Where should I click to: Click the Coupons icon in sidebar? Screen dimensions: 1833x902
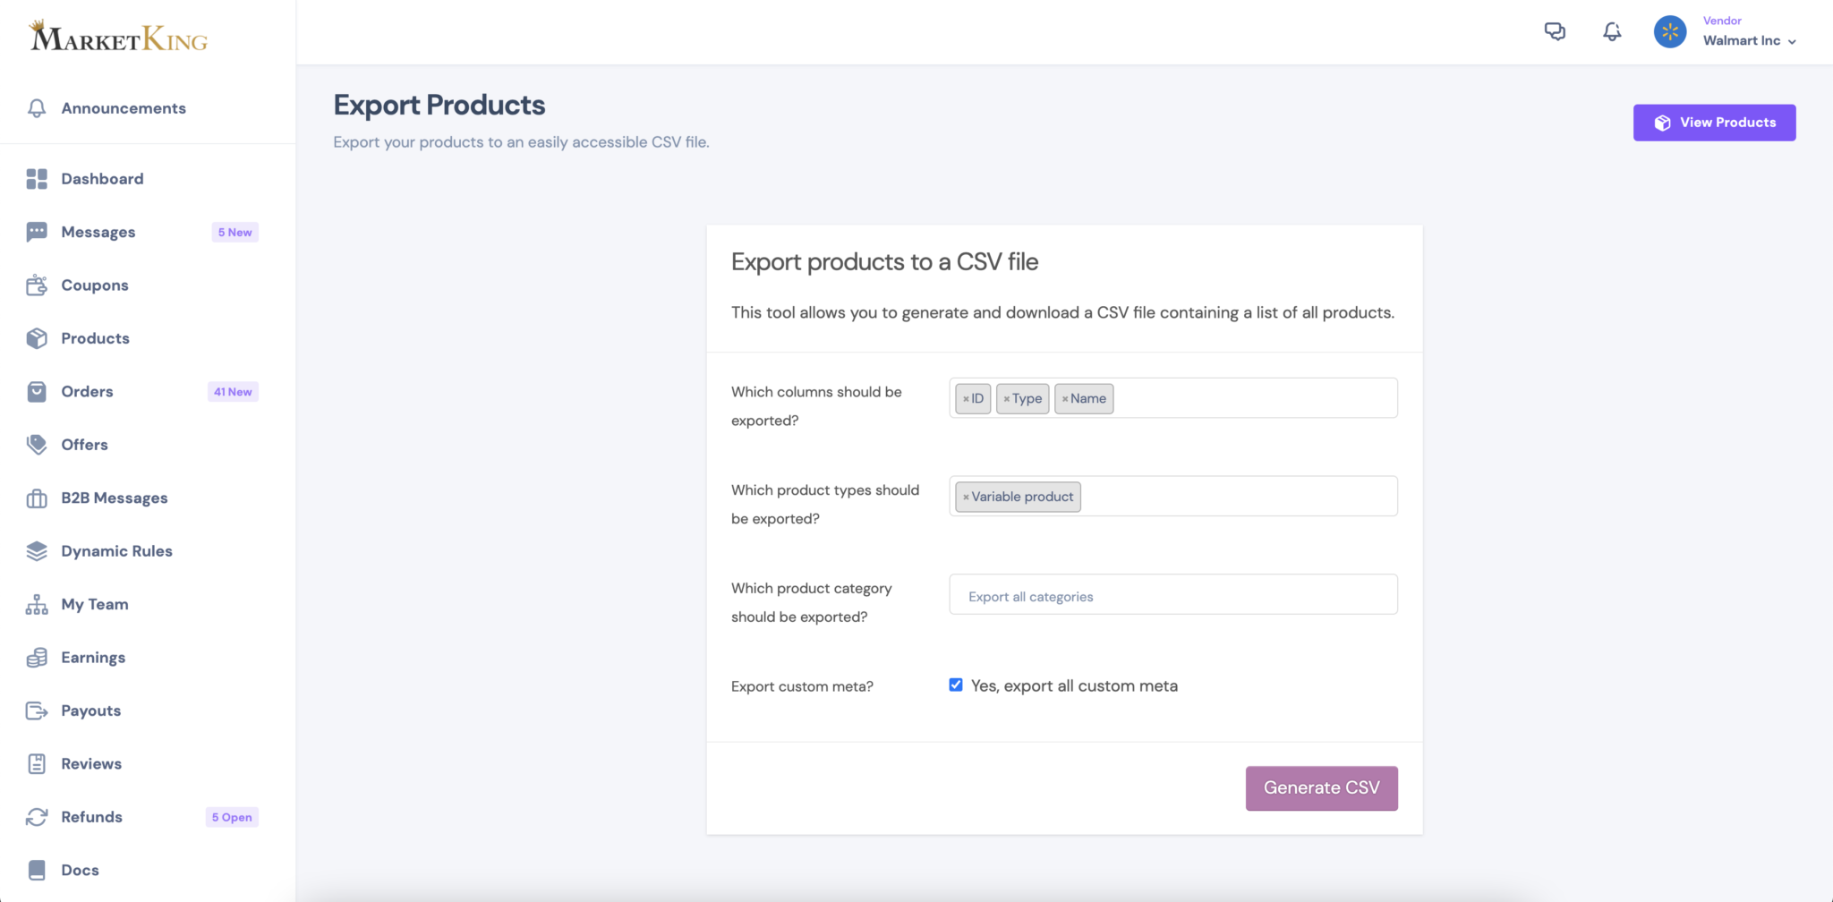pyautogui.click(x=37, y=285)
